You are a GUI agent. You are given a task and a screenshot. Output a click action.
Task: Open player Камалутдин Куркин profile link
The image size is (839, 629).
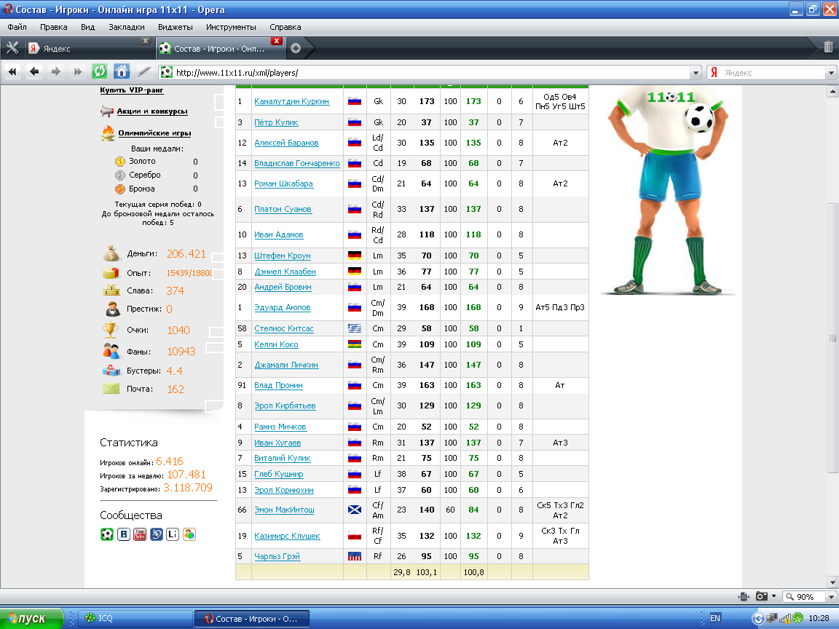click(x=291, y=101)
